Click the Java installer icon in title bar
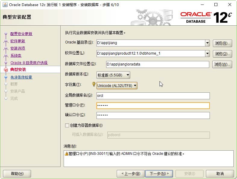The image size is (237, 179). [x=5, y=5]
